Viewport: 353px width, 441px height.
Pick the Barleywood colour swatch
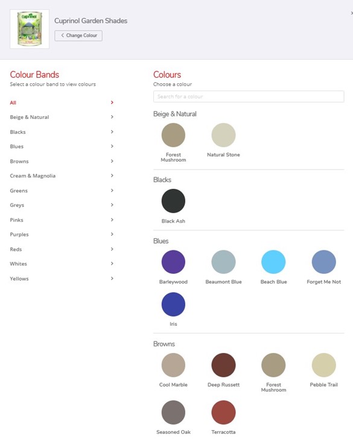(173, 262)
